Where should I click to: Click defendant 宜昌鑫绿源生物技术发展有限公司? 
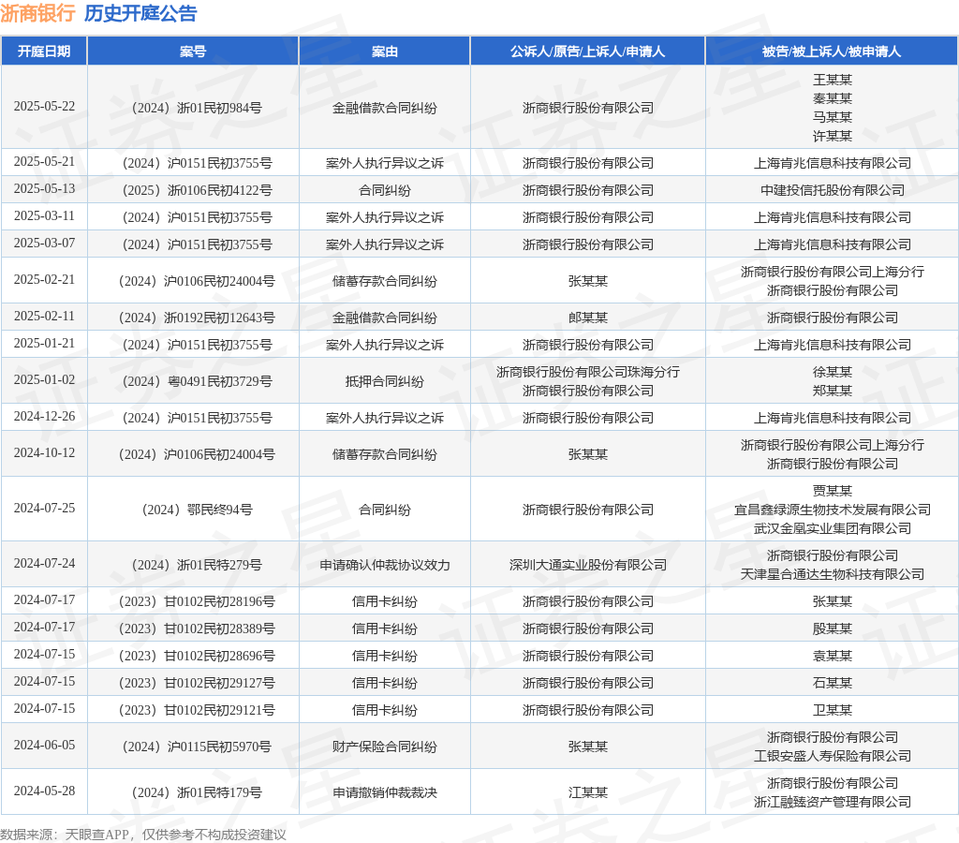(832, 510)
